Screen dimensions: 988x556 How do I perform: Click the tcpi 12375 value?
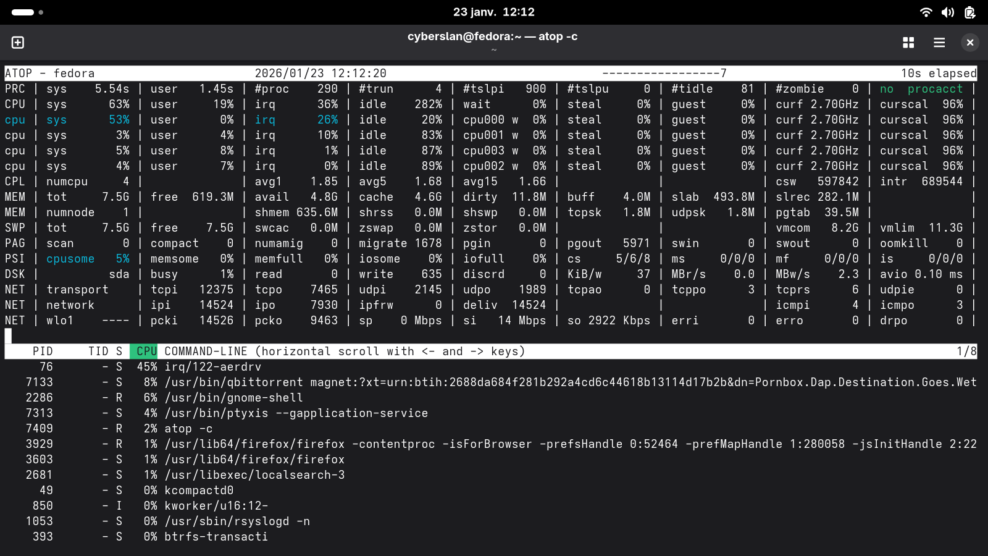click(x=192, y=290)
